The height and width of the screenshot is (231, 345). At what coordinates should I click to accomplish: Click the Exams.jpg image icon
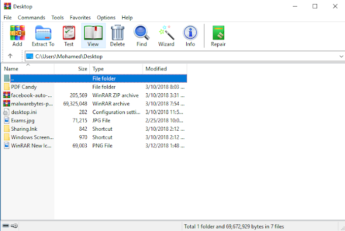click(7, 121)
